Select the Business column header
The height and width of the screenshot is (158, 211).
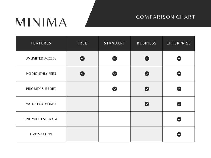147,43
